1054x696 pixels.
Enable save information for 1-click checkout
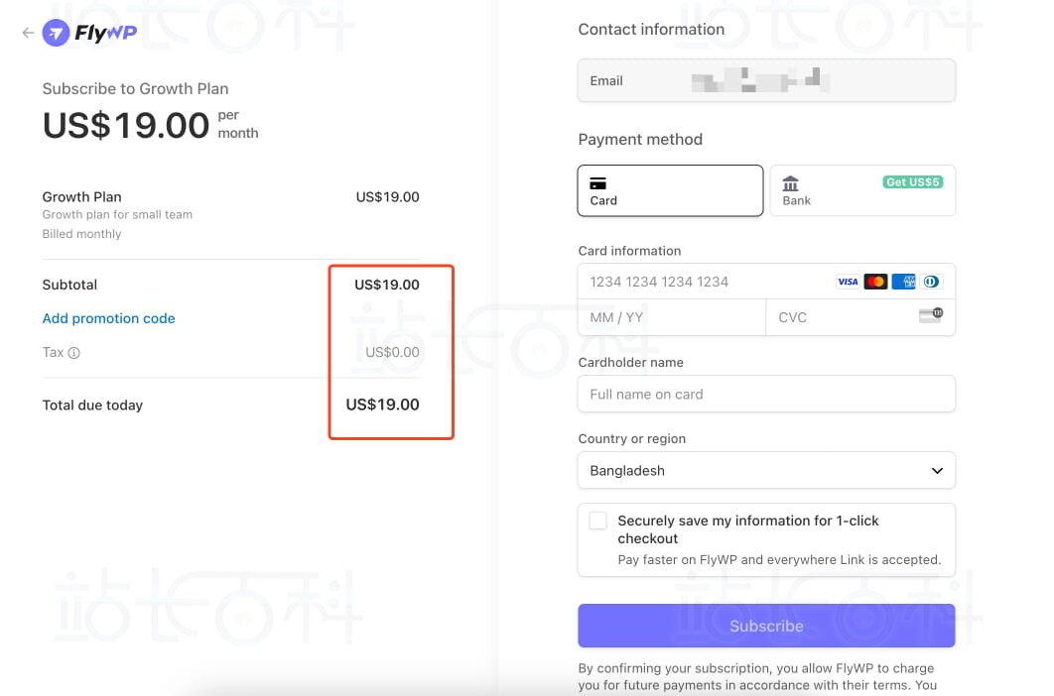(597, 522)
